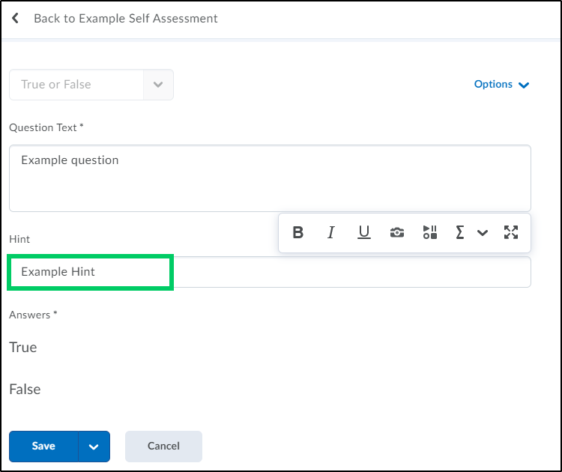This screenshot has height=472, width=562.
Task: Click the Cancel button
Action: (x=163, y=447)
